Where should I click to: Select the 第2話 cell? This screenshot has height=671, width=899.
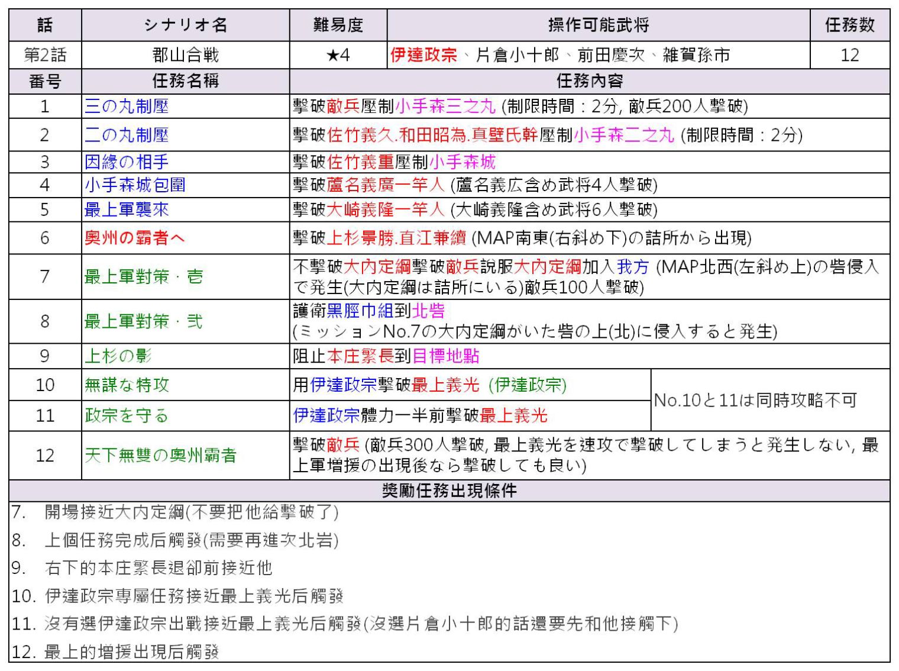click(45, 55)
